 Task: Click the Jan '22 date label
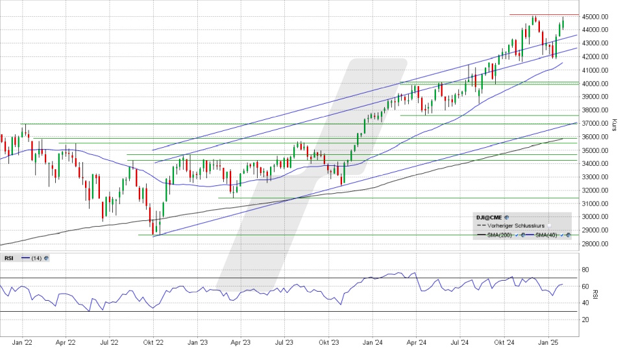pyautogui.click(x=22, y=342)
